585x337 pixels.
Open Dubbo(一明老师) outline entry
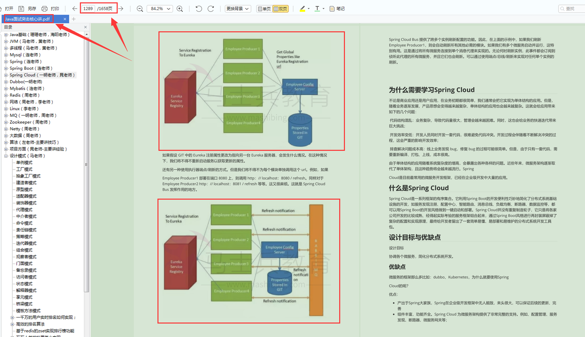[x=26, y=82]
